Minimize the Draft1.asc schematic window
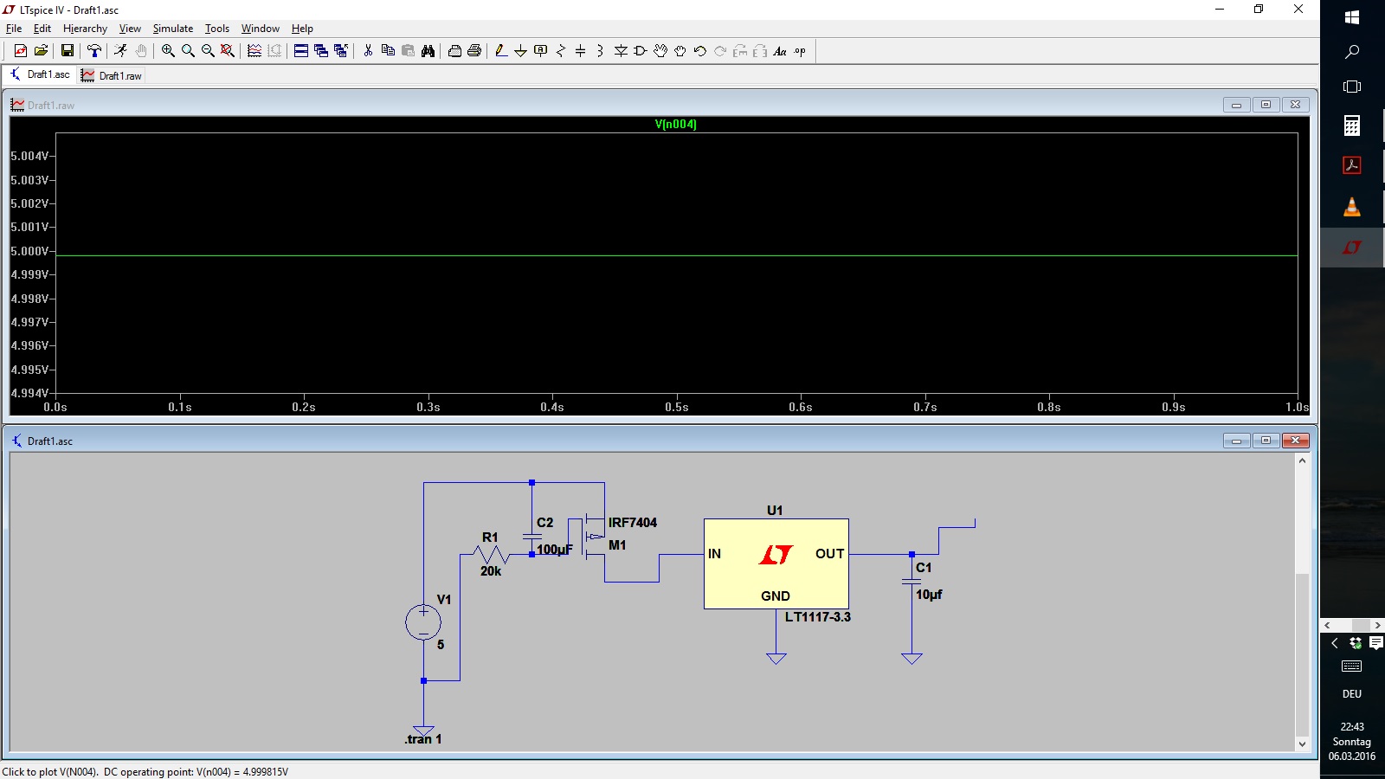Screen dimensions: 1385x779 click(1236, 441)
